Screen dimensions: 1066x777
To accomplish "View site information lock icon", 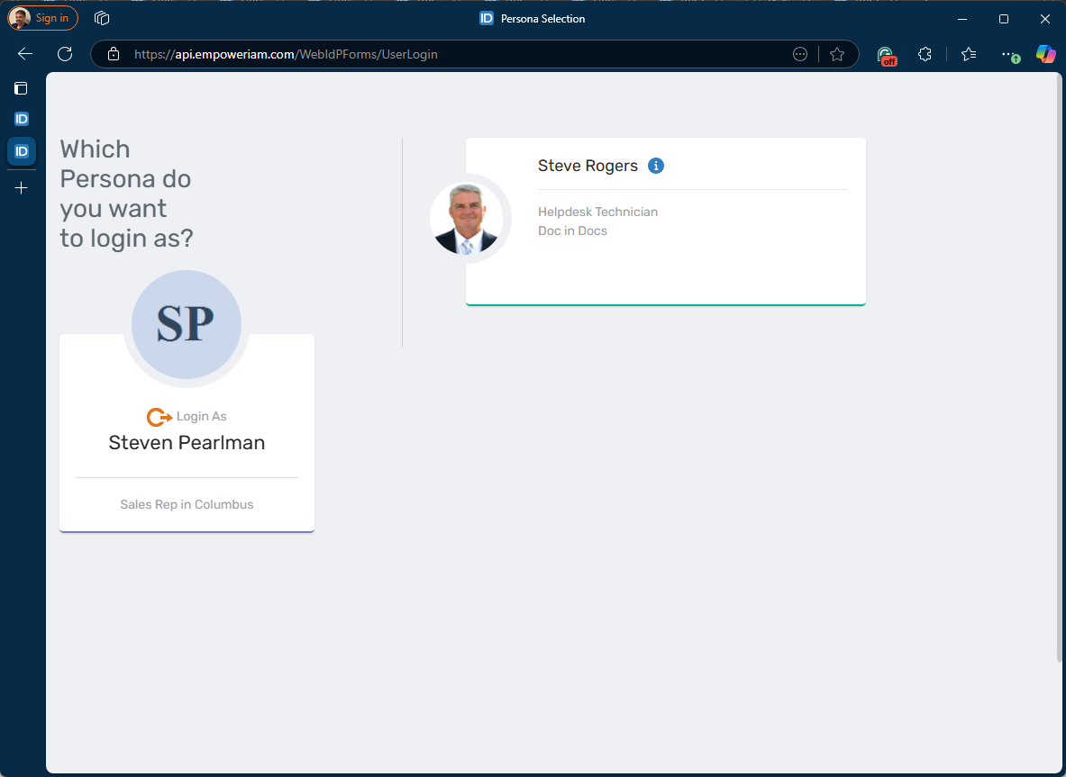I will click(x=114, y=54).
